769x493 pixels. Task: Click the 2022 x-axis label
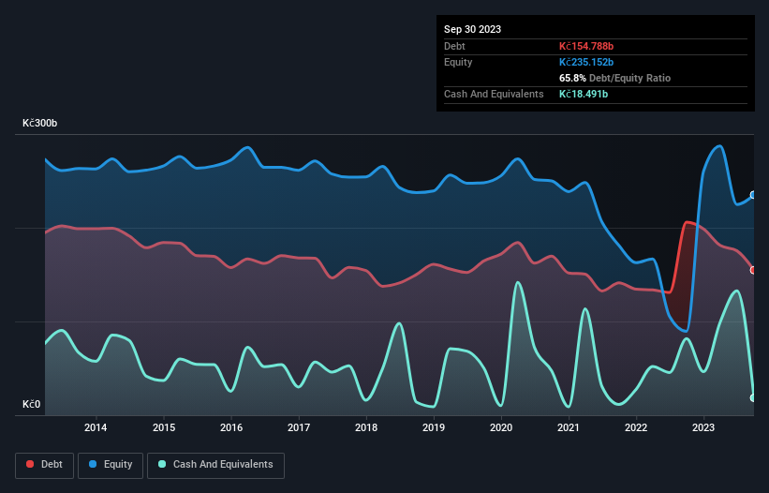[636, 427]
